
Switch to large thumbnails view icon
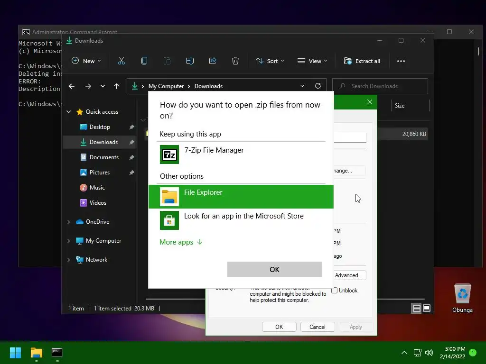427,308
